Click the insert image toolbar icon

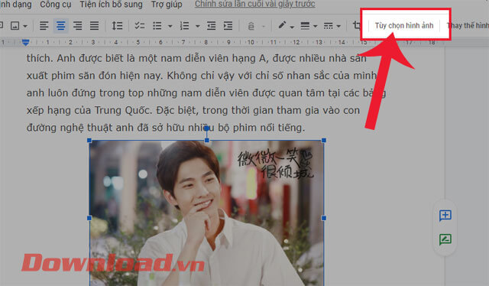point(15,25)
